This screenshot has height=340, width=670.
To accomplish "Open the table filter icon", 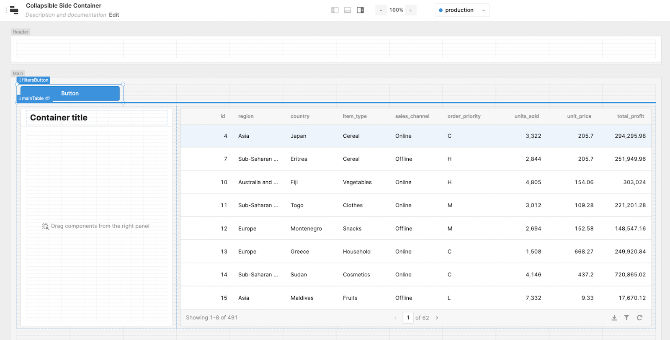I will 626,318.
